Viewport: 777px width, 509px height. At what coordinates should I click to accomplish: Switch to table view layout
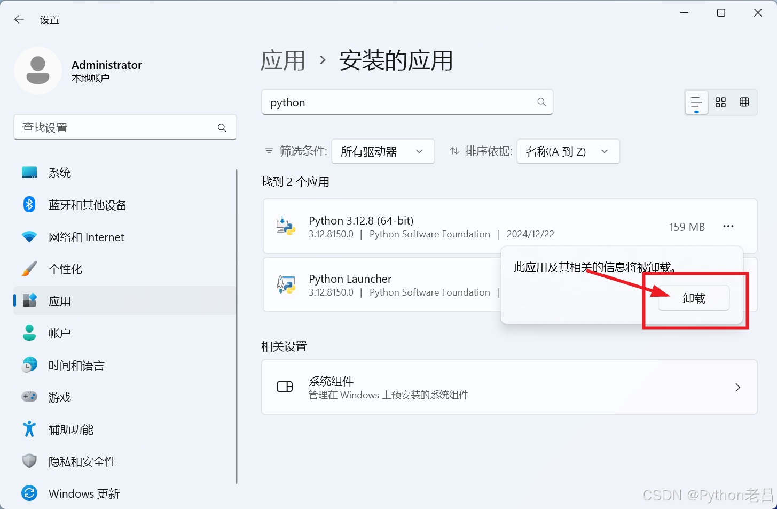744,102
